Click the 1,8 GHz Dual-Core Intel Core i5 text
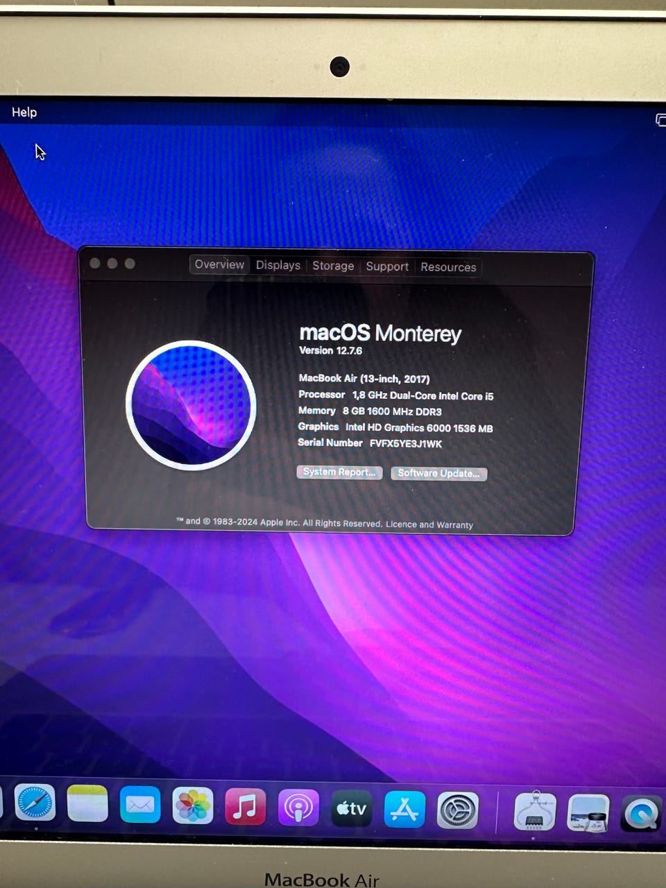 [423, 395]
